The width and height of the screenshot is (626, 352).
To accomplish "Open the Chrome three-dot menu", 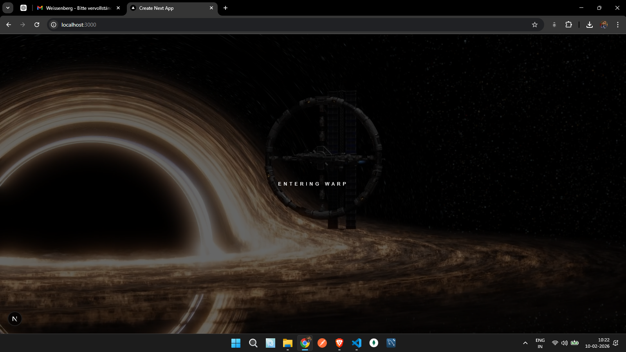I will point(618,25).
